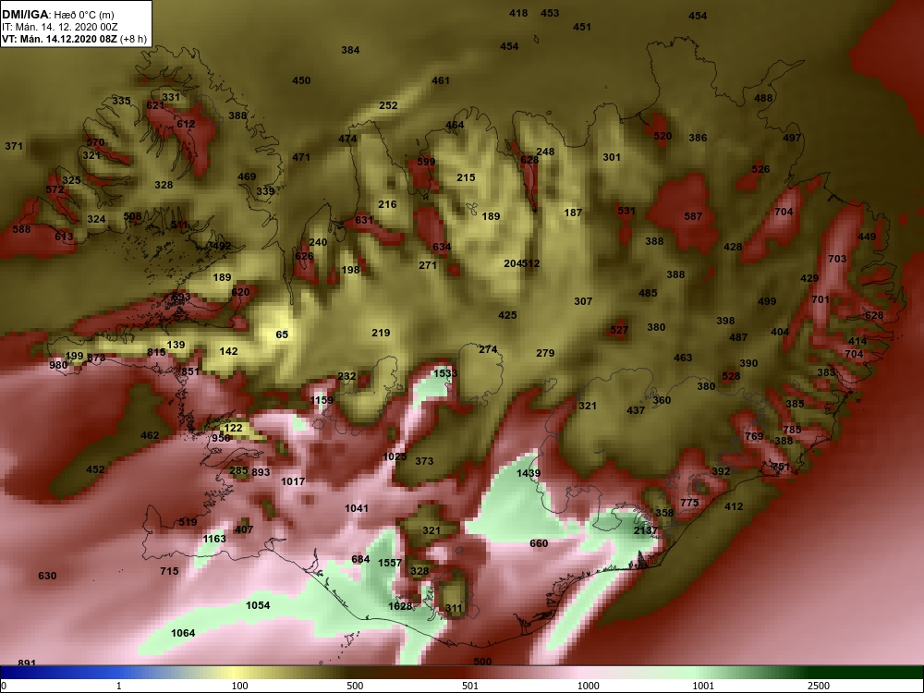This screenshot has height=693, width=924.
Task: Select the 1628 value
Action: coord(400,606)
